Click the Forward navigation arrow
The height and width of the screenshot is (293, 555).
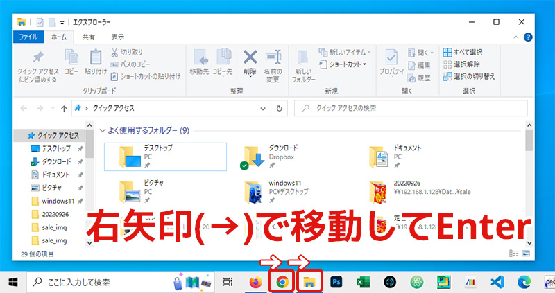tap(40, 108)
